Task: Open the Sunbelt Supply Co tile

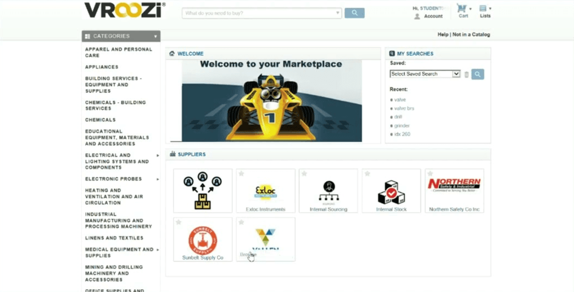Action: (x=203, y=239)
